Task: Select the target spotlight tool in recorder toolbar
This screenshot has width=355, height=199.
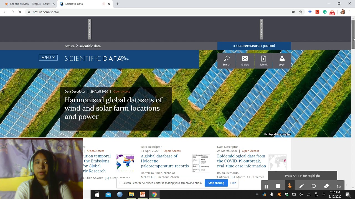Action: pos(314,186)
